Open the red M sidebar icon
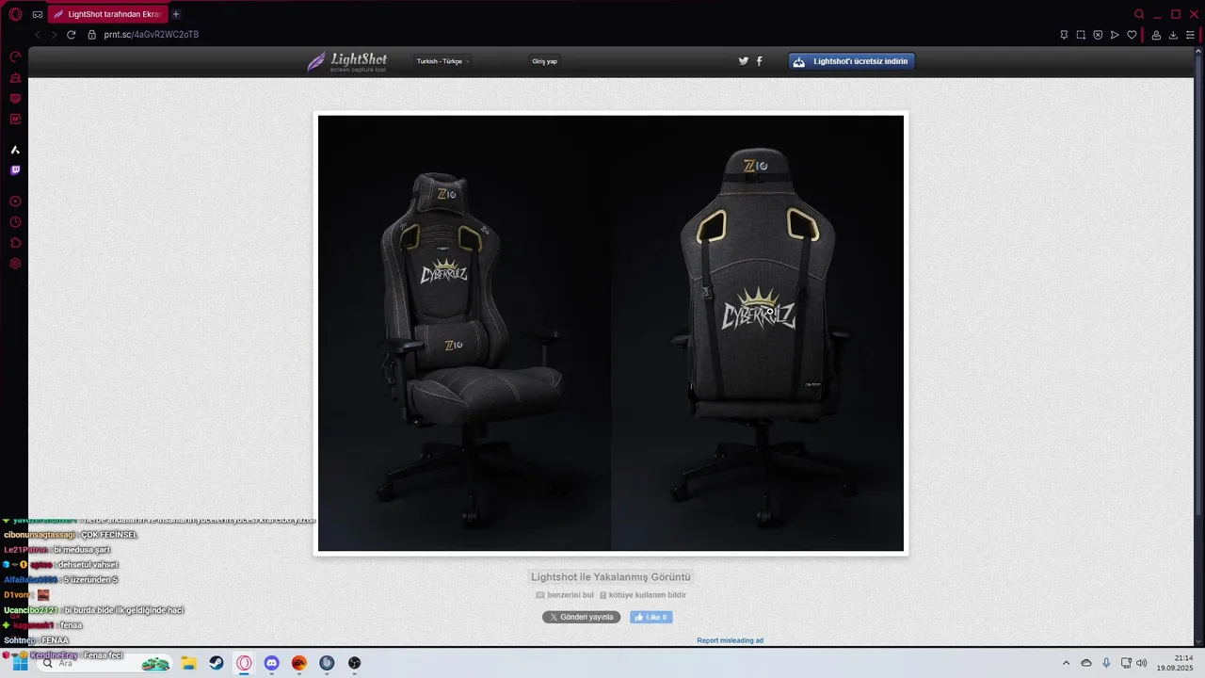 point(15,120)
